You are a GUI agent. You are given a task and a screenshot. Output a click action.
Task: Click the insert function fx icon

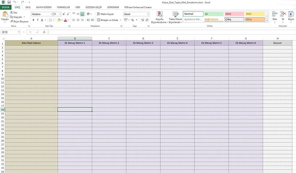pyautogui.click(x=43, y=32)
